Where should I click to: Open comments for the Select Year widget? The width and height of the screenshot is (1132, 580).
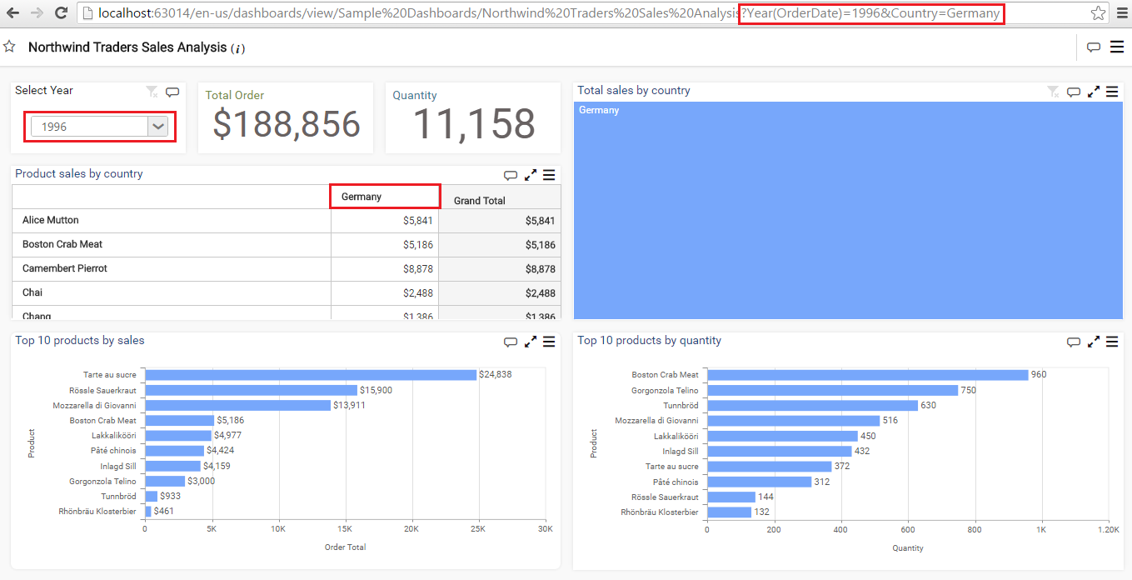[x=172, y=92]
